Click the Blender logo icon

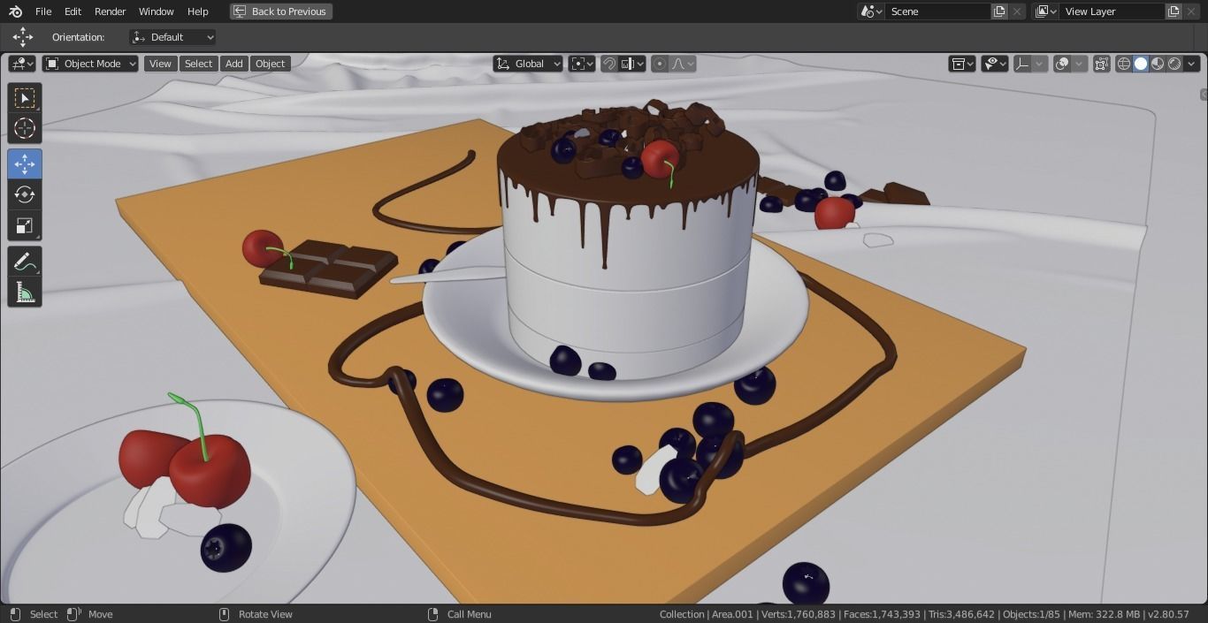(15, 11)
